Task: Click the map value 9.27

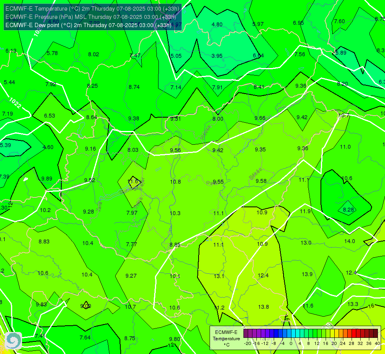Action: point(131,276)
